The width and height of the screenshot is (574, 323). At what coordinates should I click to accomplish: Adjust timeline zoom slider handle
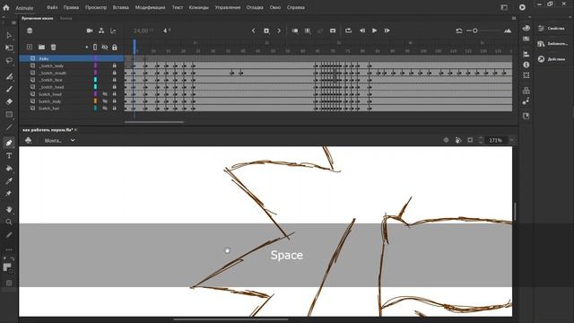pos(474,31)
